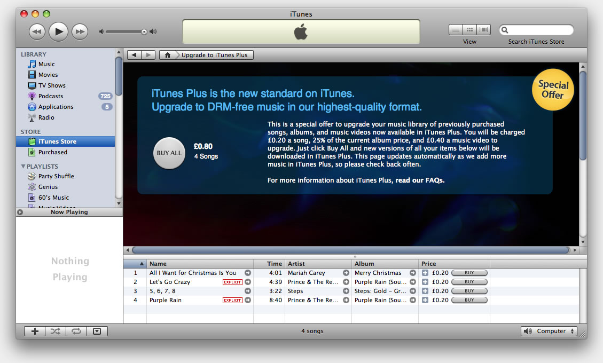Buy Let's Go Crazy song
This screenshot has width=603, height=363.
click(x=469, y=282)
